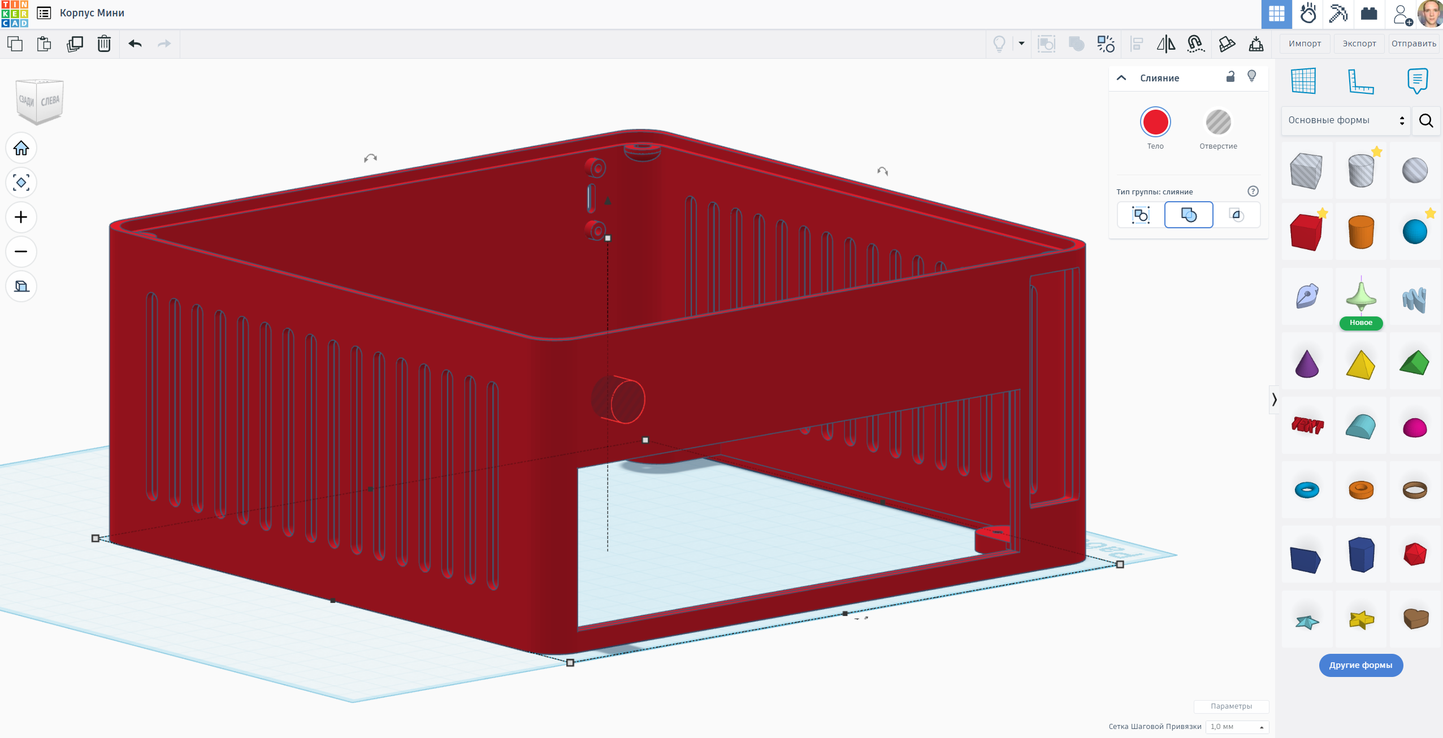Select the red Box shape thumbnail
This screenshot has width=1443, height=738.
pyautogui.click(x=1306, y=232)
